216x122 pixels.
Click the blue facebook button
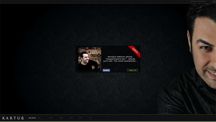pos(106,70)
